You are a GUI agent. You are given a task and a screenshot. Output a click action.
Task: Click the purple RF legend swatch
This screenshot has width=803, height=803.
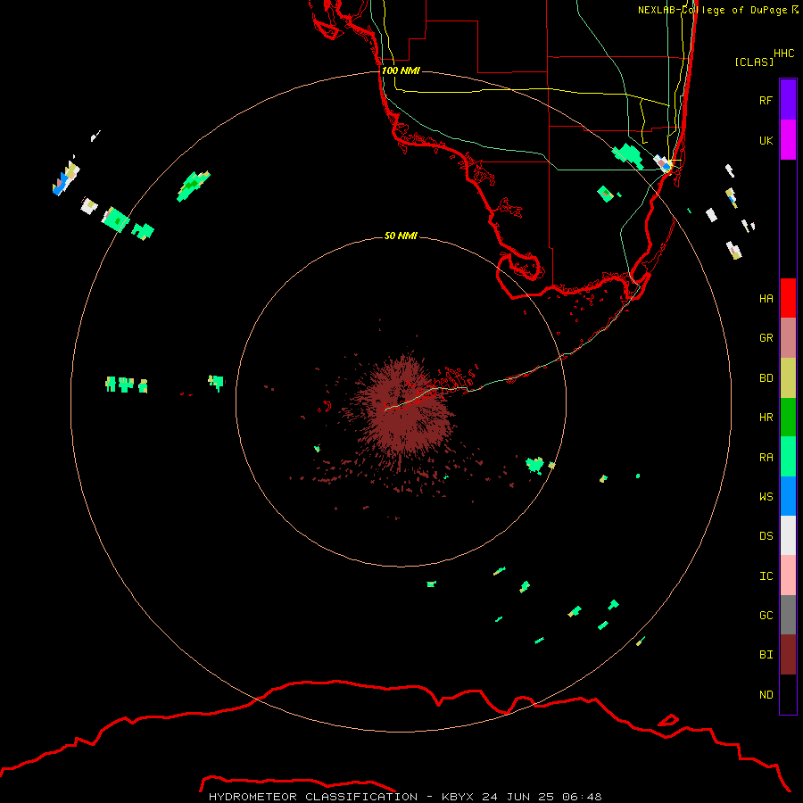pyautogui.click(x=788, y=100)
